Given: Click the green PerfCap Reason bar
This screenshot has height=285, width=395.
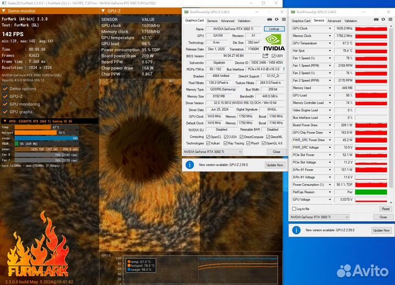Looking at the screenshot, I should pyautogui.click(x=371, y=192).
